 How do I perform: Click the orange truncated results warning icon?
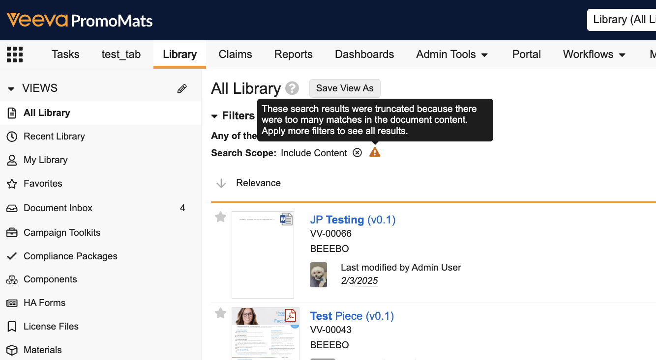coord(375,153)
